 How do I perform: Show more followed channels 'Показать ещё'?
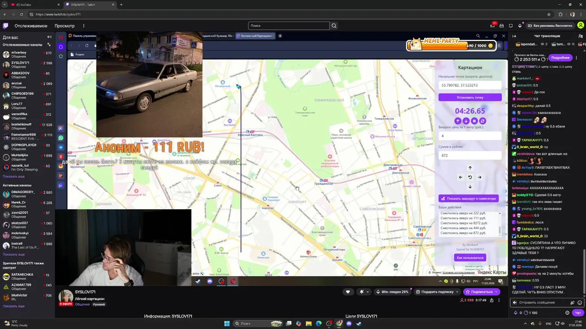[x=14, y=176]
